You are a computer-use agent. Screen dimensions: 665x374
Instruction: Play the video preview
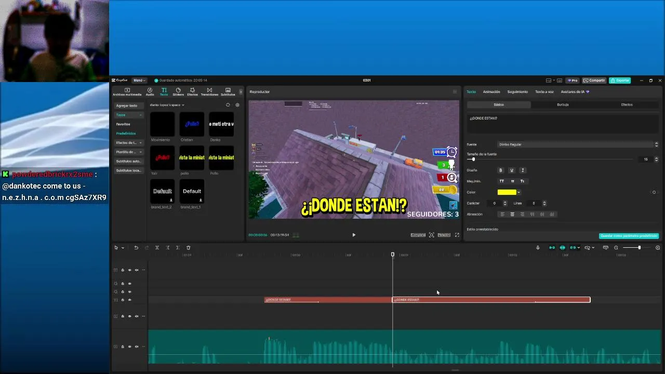coord(354,235)
